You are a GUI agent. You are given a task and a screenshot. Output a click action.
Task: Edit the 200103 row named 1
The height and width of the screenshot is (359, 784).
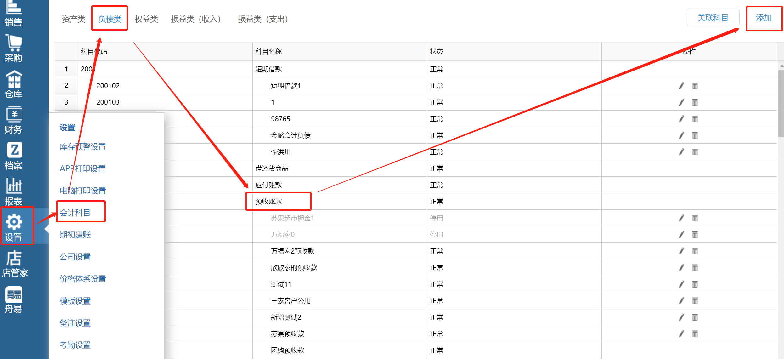[681, 102]
